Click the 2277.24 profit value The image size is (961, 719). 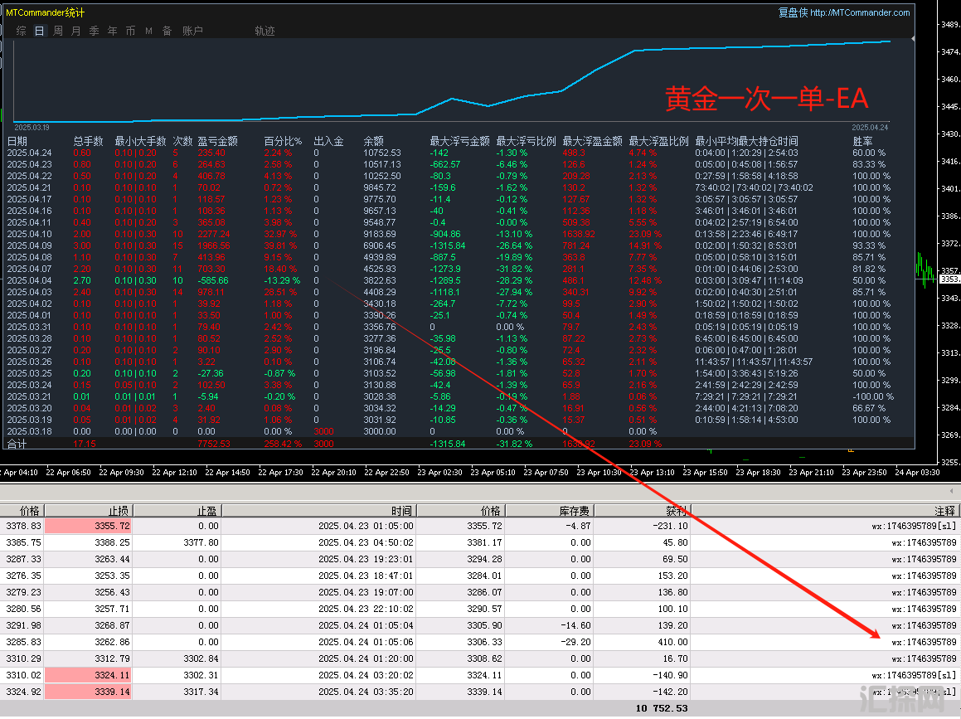coord(214,234)
